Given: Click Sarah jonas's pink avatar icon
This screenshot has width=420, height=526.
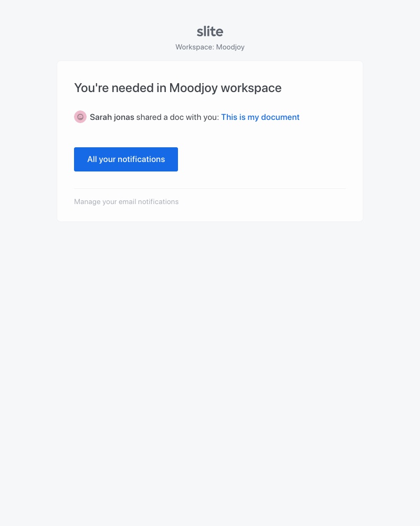Looking at the screenshot, I should pos(80,117).
